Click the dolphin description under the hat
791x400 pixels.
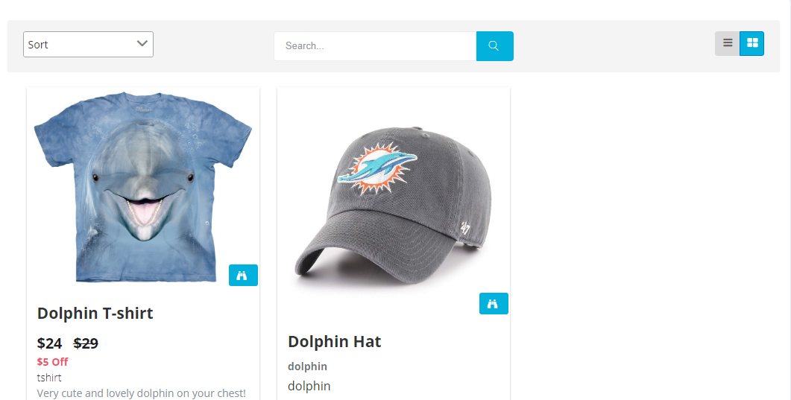[309, 386]
